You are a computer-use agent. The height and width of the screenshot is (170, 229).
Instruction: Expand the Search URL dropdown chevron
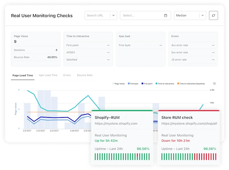[113, 15]
